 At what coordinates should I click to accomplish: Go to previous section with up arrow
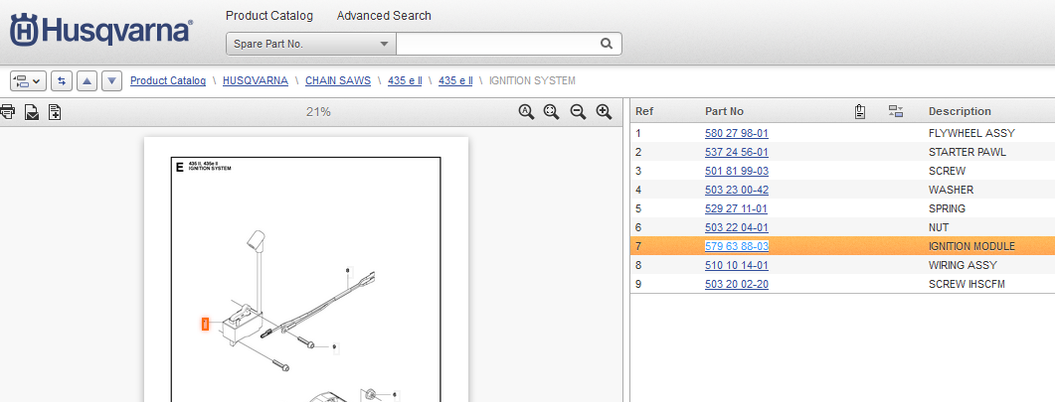point(87,81)
